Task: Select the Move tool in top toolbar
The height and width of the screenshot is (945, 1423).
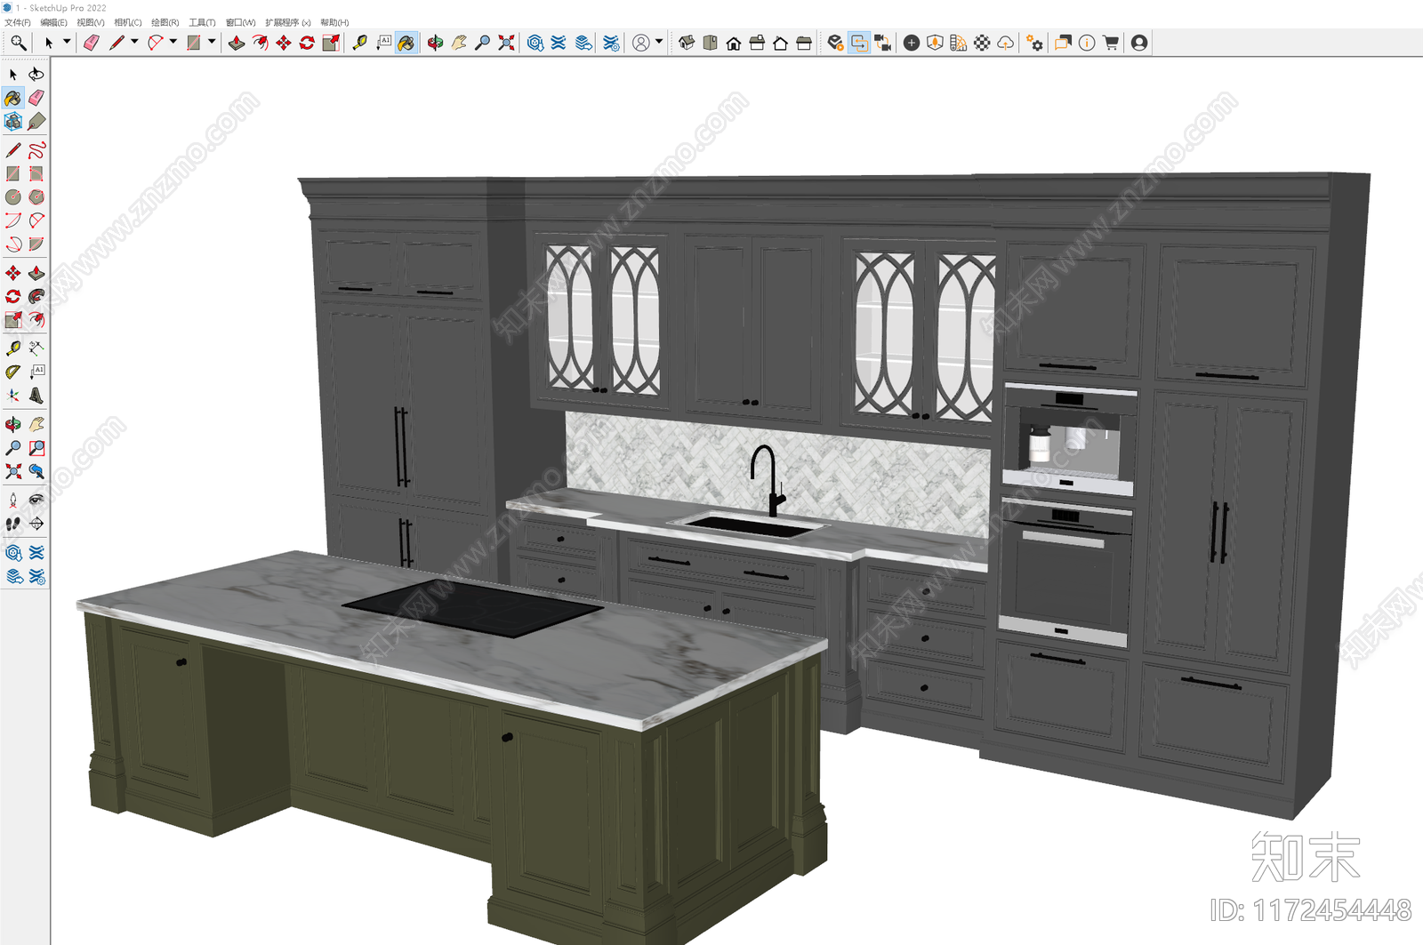Action: tap(283, 43)
